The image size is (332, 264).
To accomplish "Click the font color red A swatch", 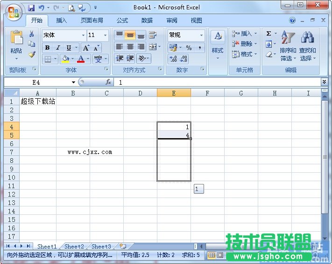I will coord(81,59).
